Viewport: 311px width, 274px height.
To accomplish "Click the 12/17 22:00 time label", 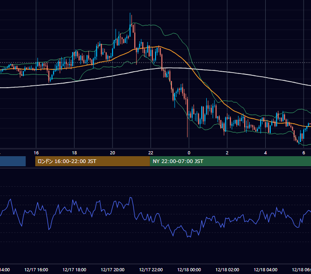I will pyautogui.click(x=151, y=269).
